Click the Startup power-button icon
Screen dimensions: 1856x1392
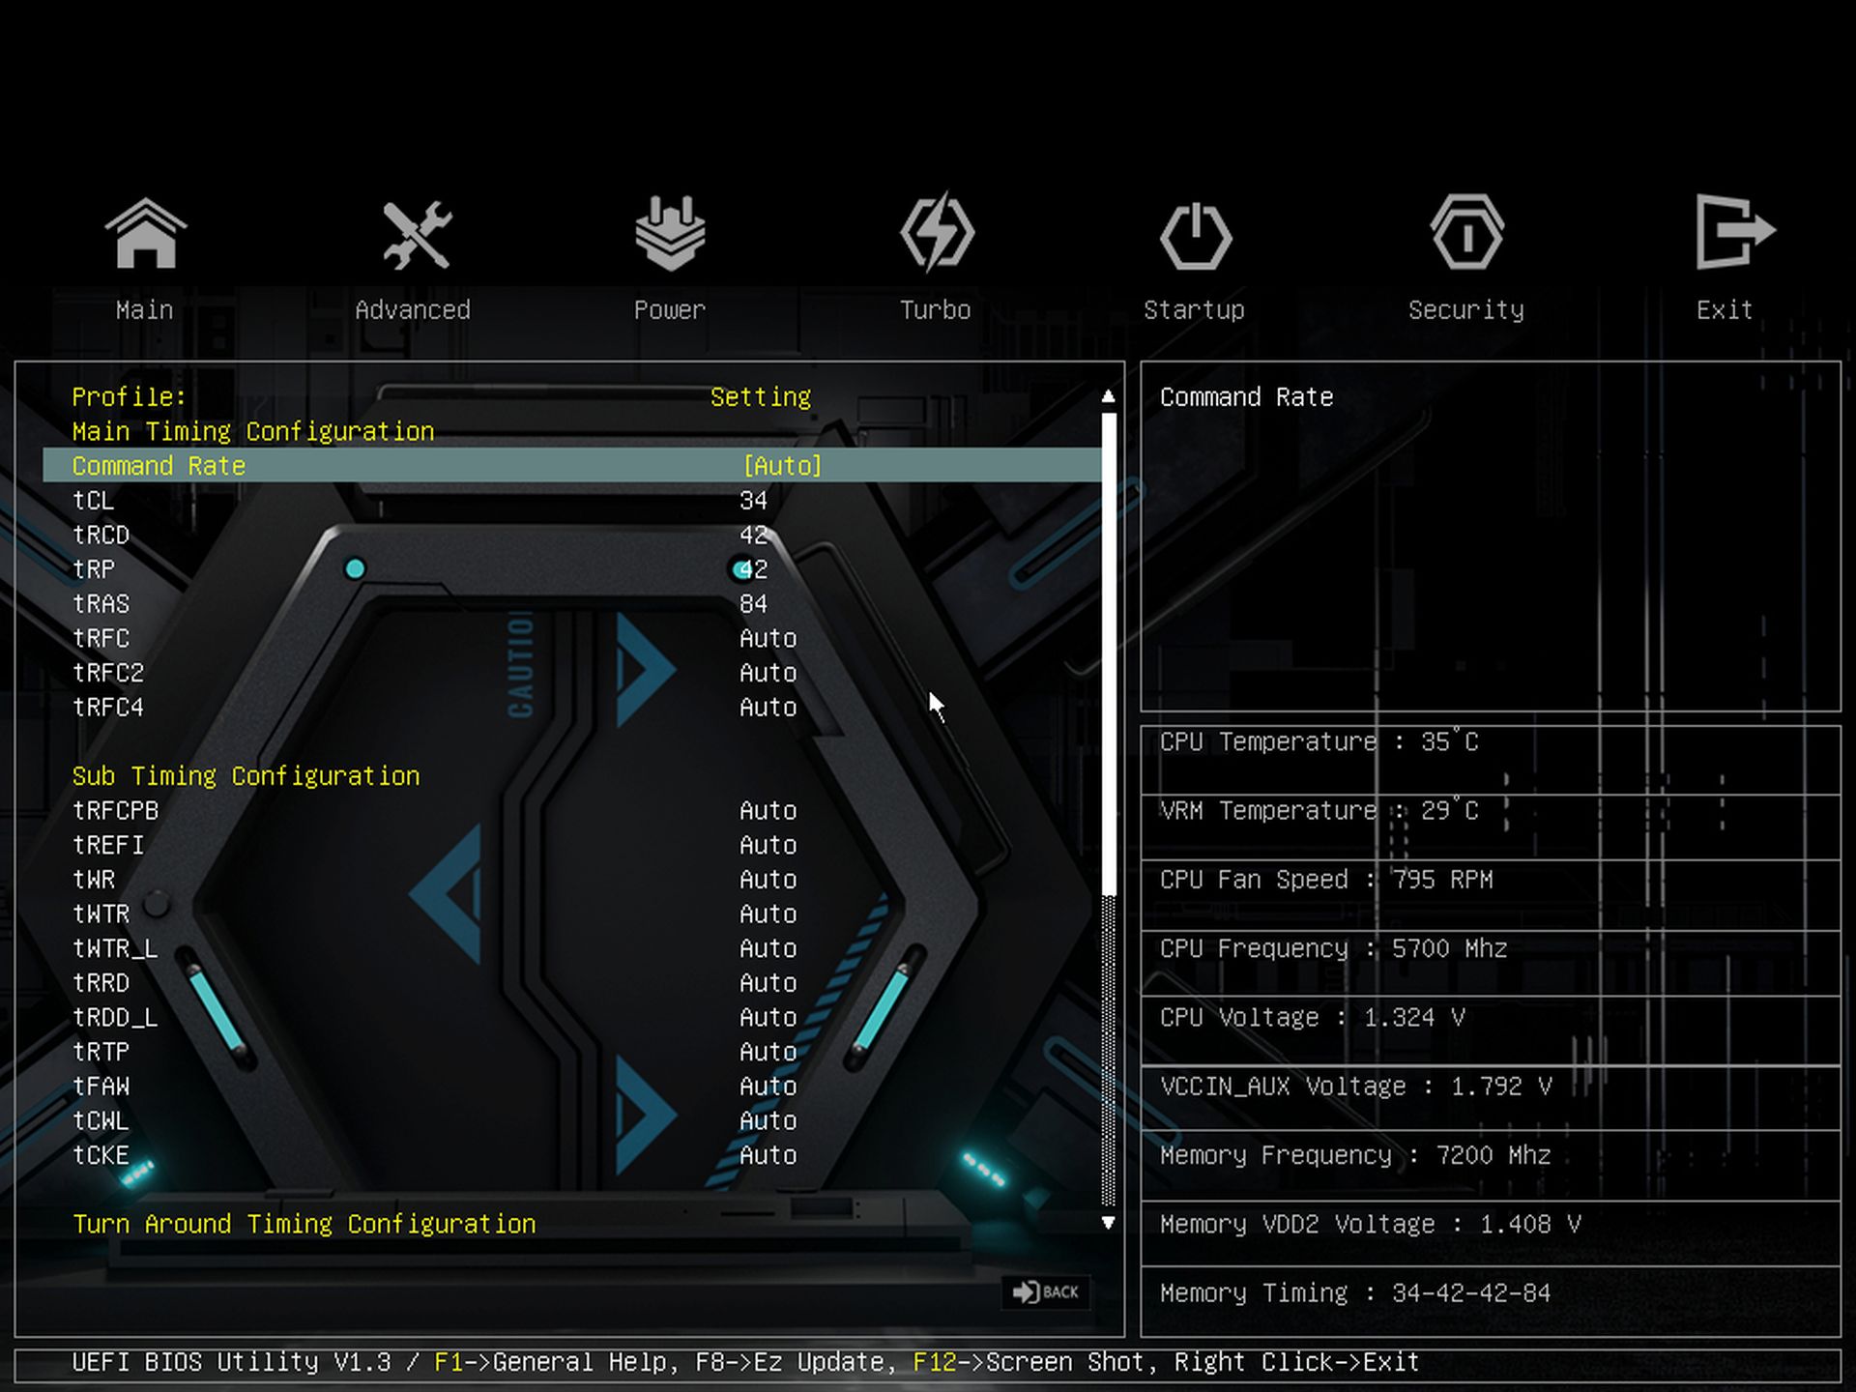(1196, 235)
